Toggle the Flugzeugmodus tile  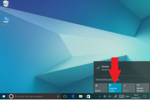coord(115,88)
